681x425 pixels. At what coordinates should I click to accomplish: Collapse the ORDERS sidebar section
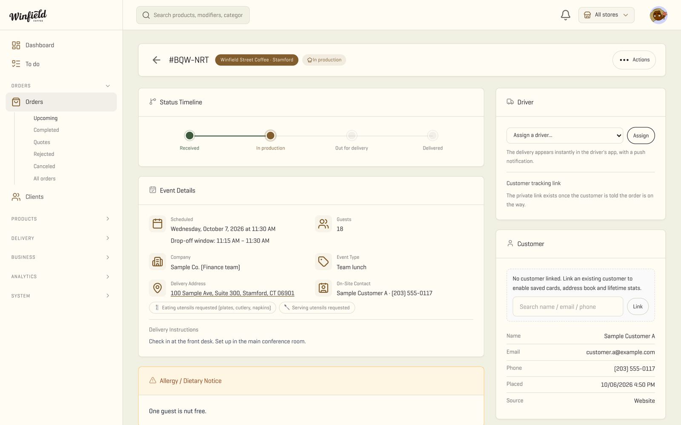click(x=61, y=86)
